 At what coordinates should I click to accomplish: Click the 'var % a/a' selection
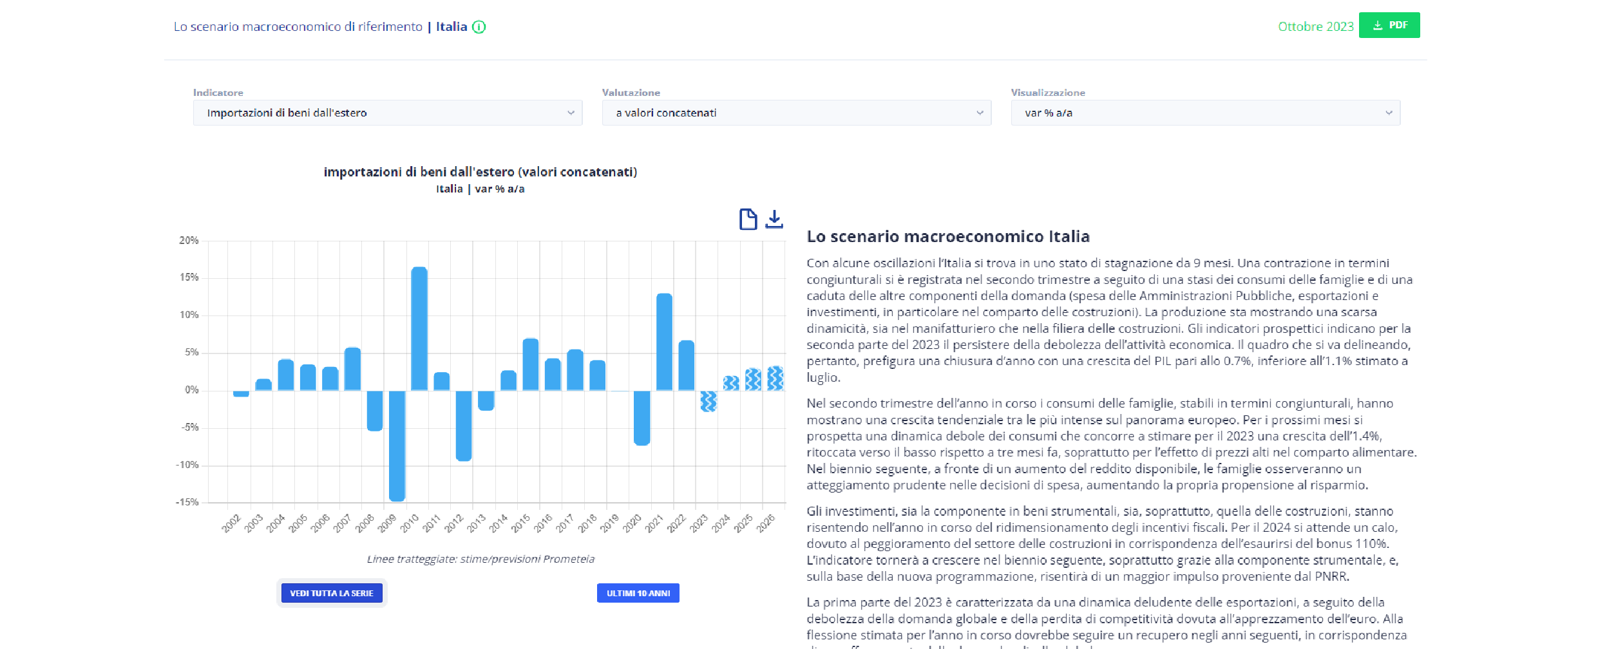(x=1049, y=112)
